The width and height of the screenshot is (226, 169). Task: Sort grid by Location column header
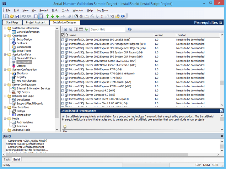[198, 35]
